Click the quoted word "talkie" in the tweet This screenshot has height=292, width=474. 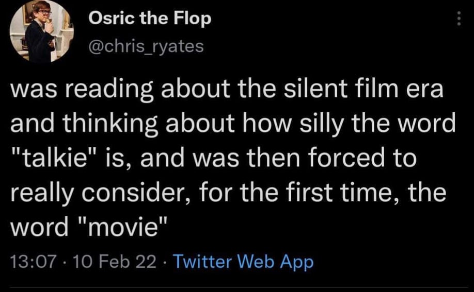pos(61,159)
